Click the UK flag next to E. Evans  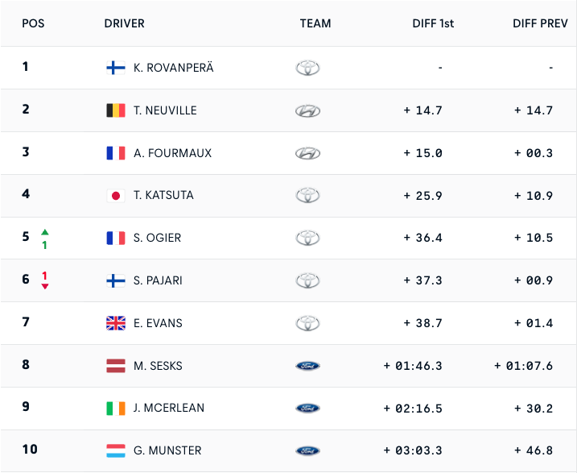click(x=116, y=323)
